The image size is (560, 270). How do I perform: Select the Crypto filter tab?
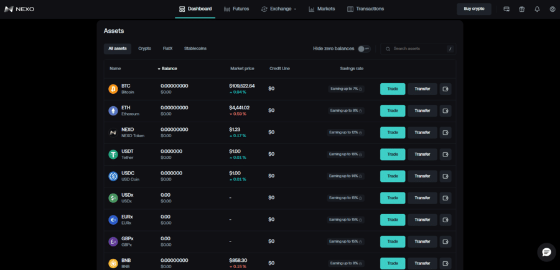[144, 48]
